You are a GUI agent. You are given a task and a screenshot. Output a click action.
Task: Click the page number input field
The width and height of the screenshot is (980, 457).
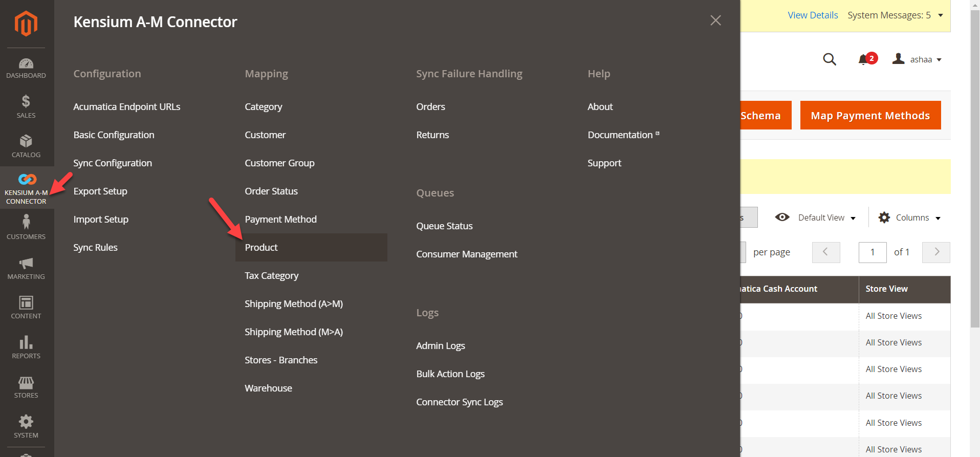(x=873, y=252)
